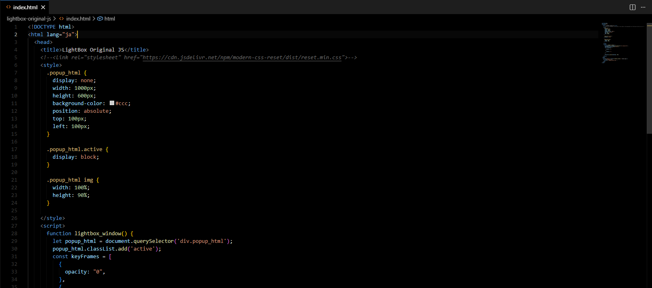This screenshot has width=652, height=288.
Task: Click the 'keyFrames' constant name
Action: 85,257
